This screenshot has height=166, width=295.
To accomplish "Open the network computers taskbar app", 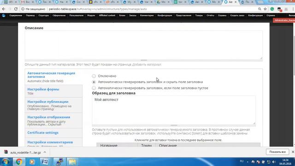I will [x=59, y=162].
